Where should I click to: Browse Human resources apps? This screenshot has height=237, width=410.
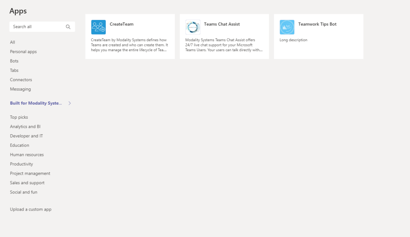(x=27, y=155)
